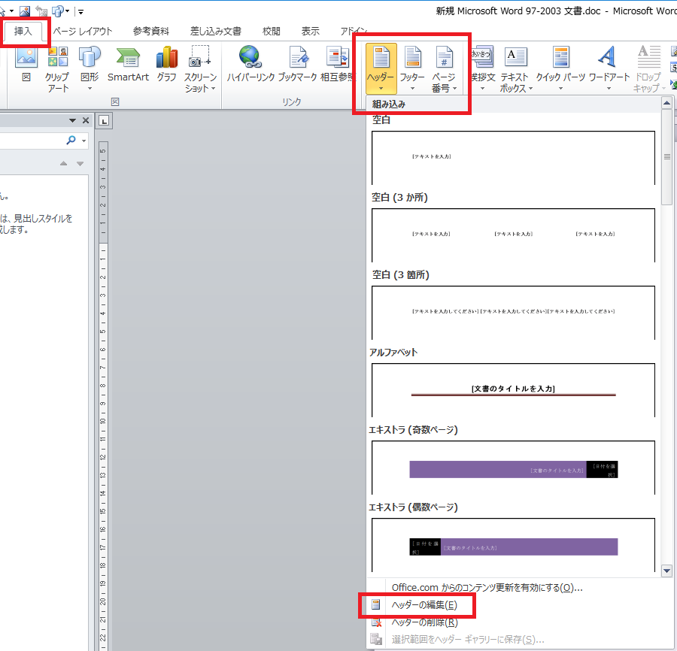This screenshot has width=677, height=651.
Task: Open the 差し込み文書 tab
Action: [x=215, y=31]
